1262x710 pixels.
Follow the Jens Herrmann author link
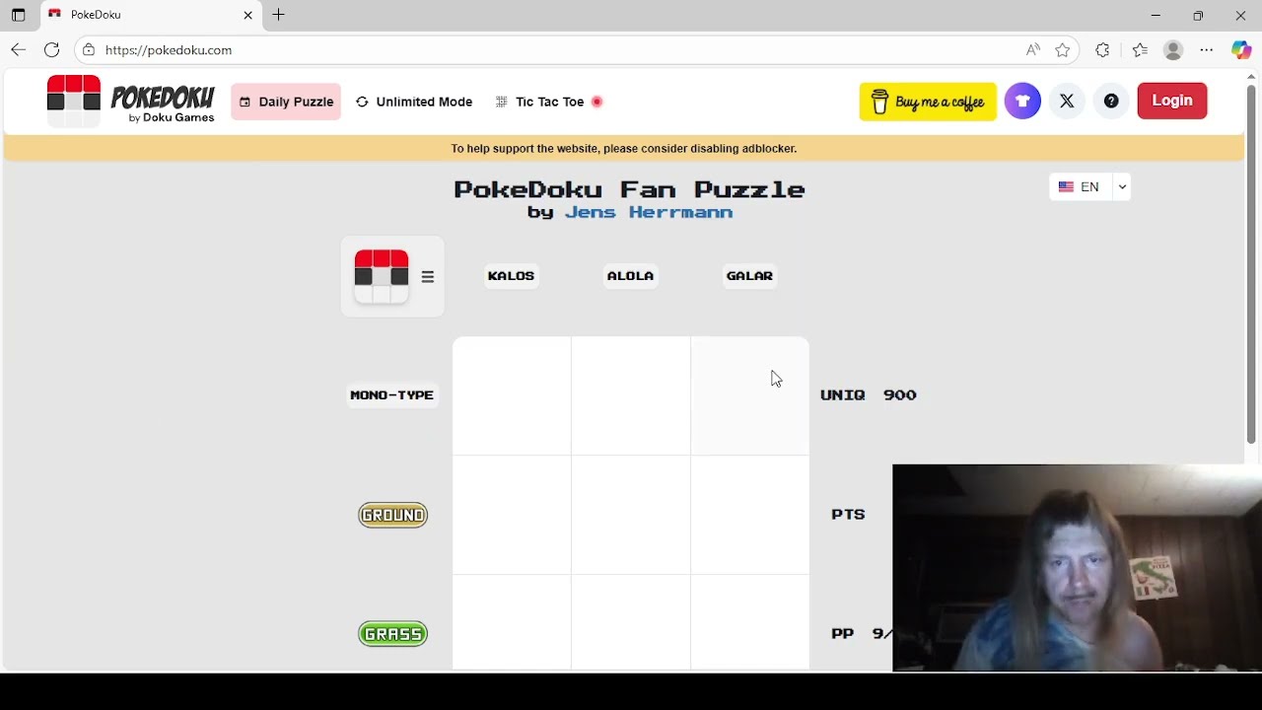(648, 212)
